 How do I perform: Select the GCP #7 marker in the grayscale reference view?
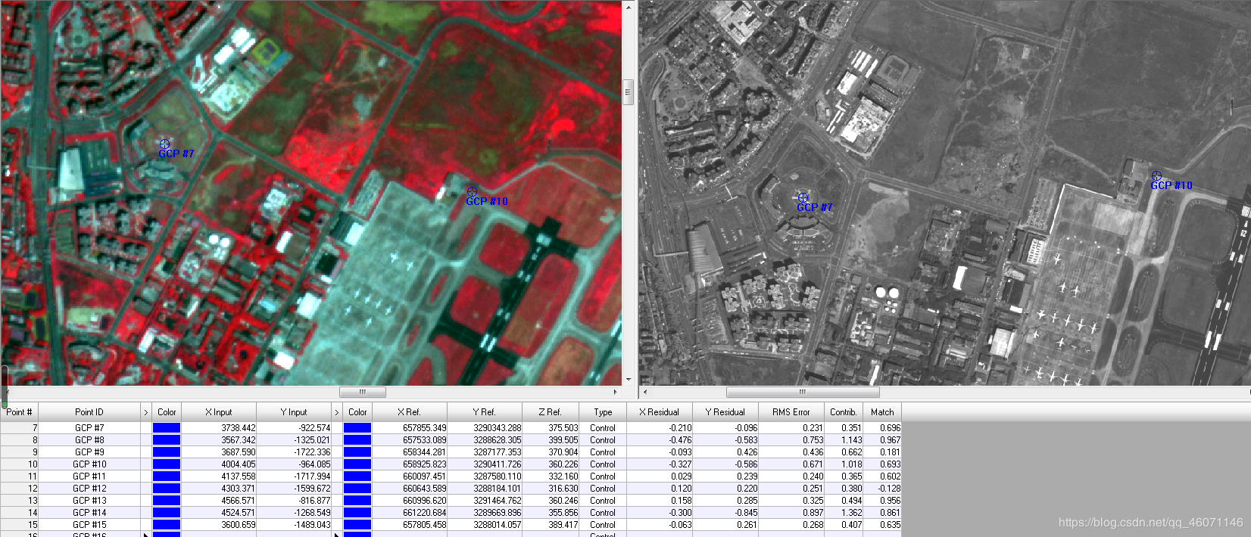[x=803, y=197]
